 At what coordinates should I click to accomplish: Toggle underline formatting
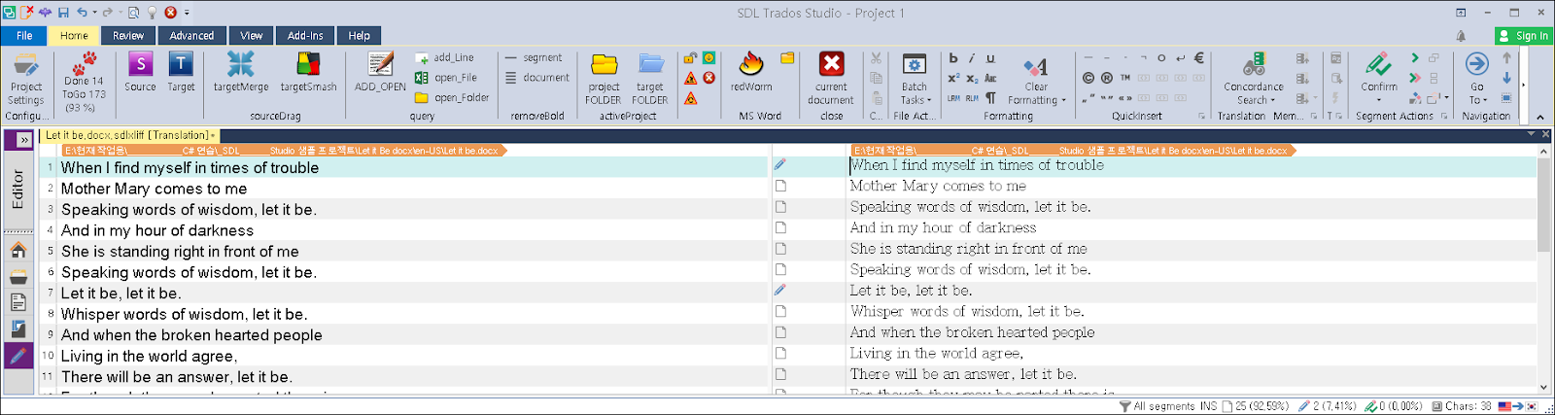coord(990,58)
